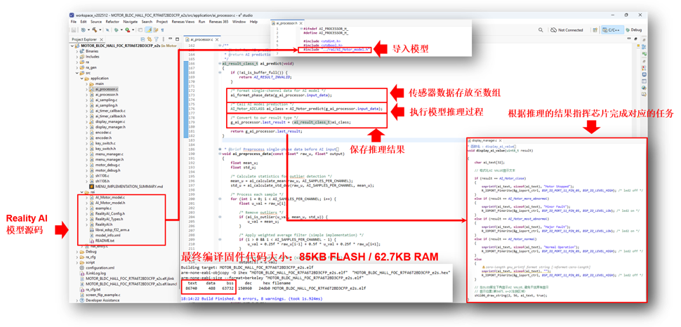Minimize the Project Explorer panel

coord(170,39)
